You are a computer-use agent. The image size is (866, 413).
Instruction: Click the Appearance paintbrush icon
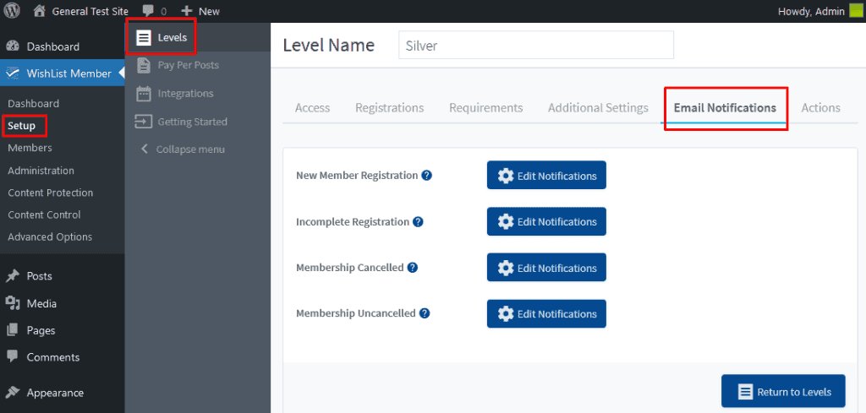[x=12, y=393]
